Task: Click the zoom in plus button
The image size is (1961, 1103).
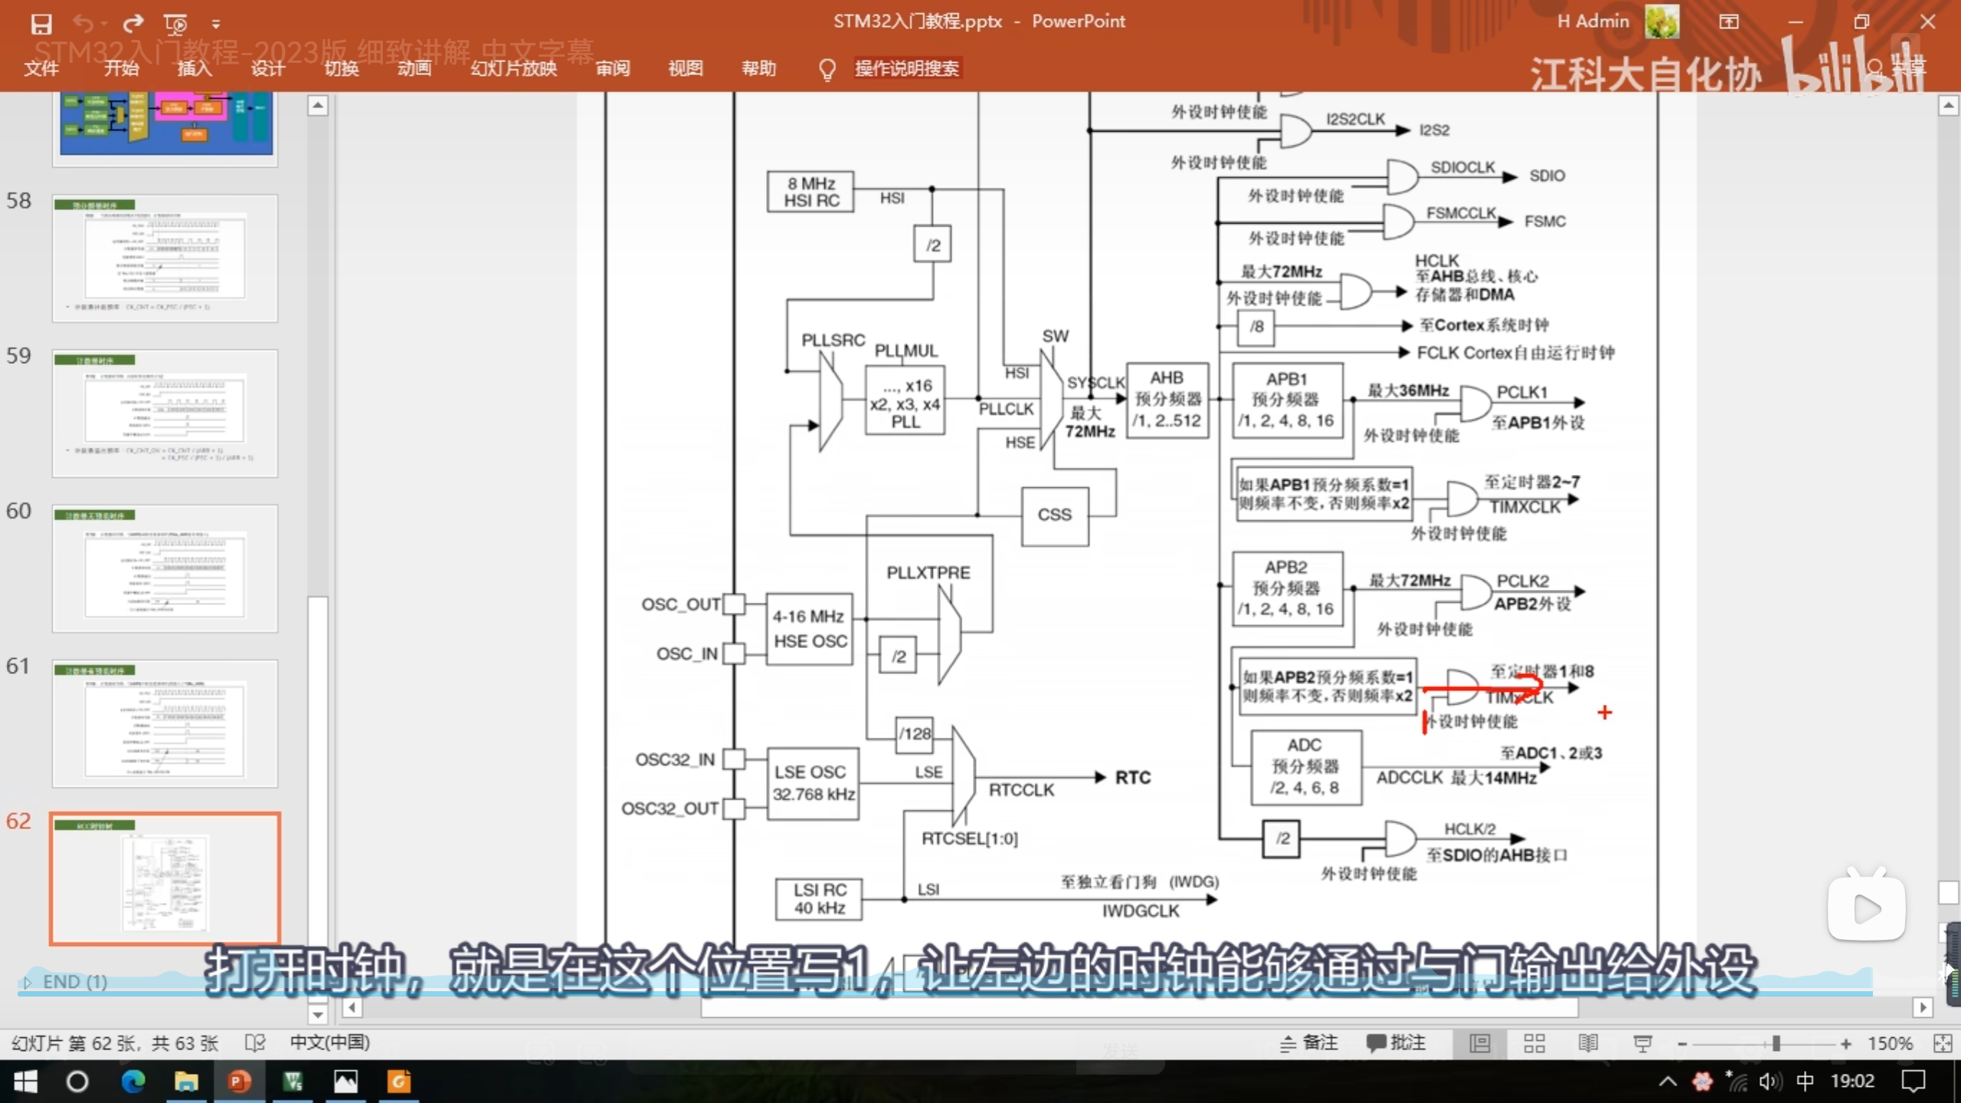Action: coord(1846,1044)
